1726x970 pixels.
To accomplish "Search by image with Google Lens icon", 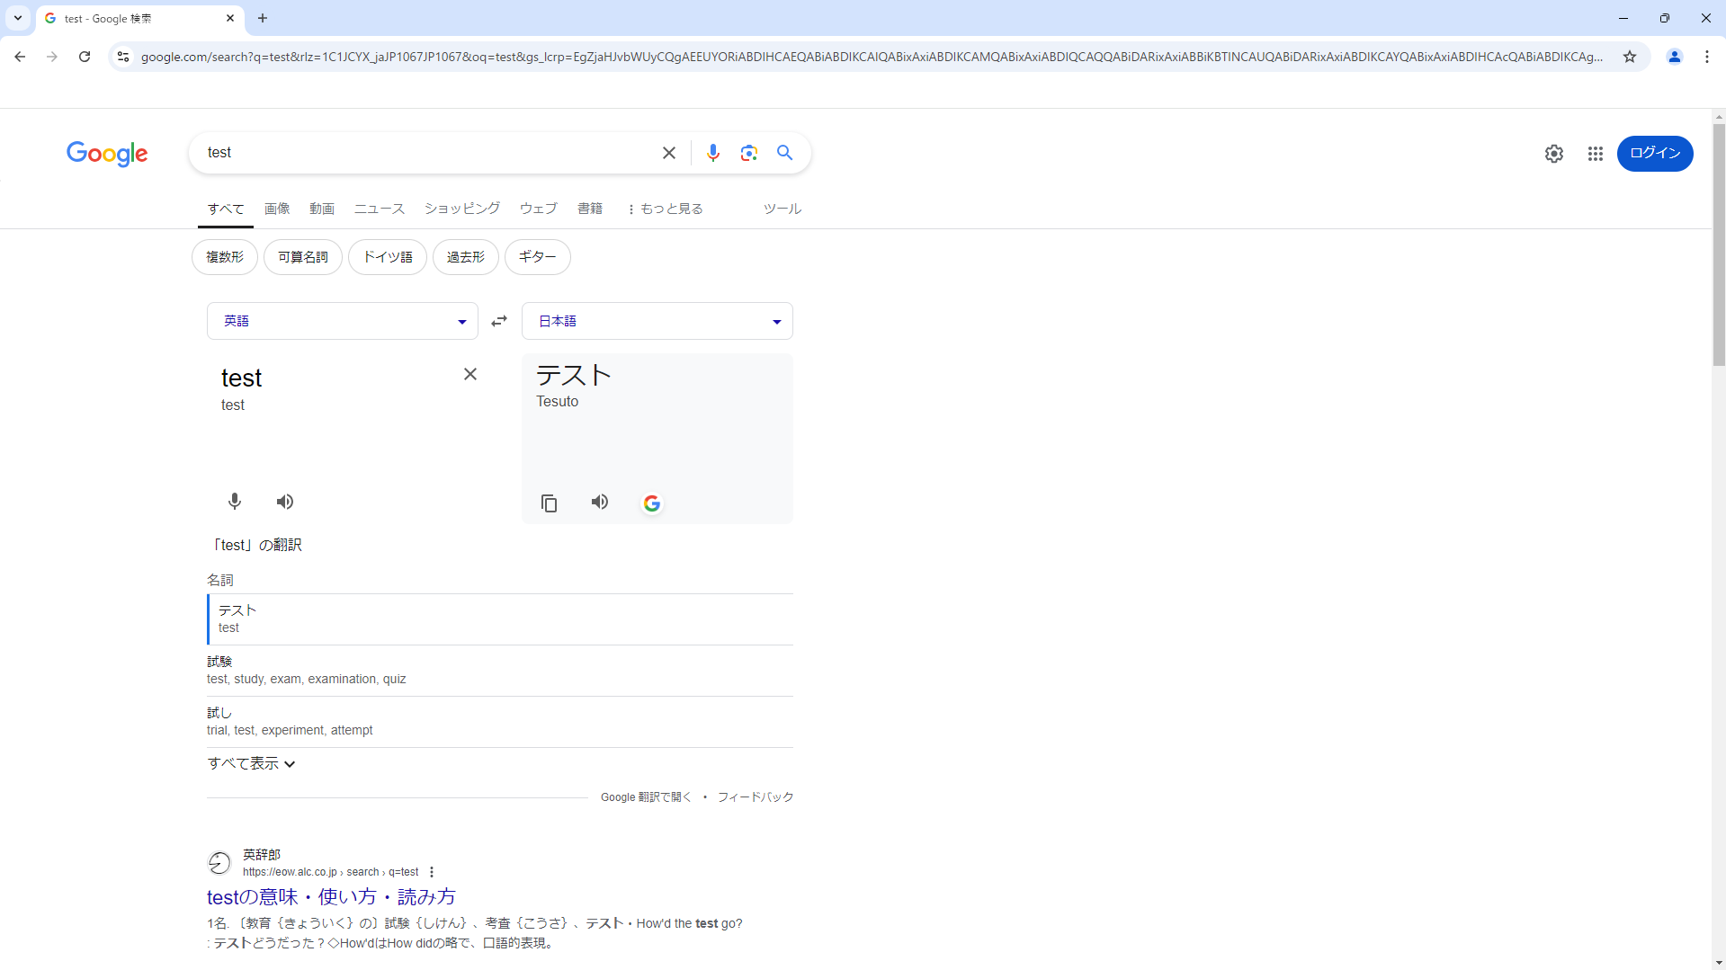I will click(749, 153).
